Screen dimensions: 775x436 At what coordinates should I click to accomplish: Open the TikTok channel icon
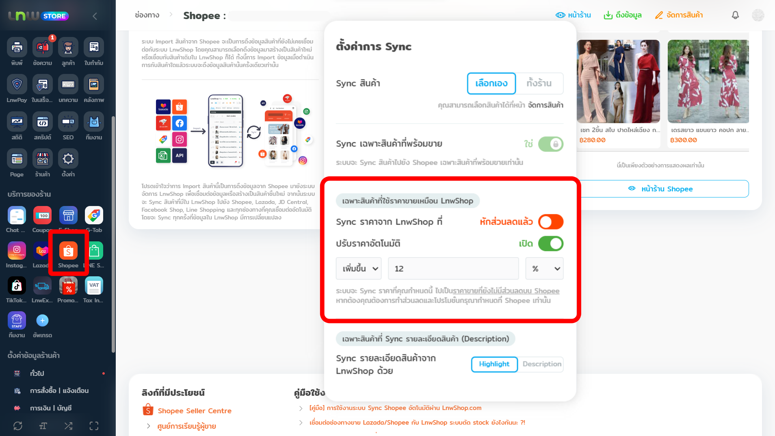17,286
